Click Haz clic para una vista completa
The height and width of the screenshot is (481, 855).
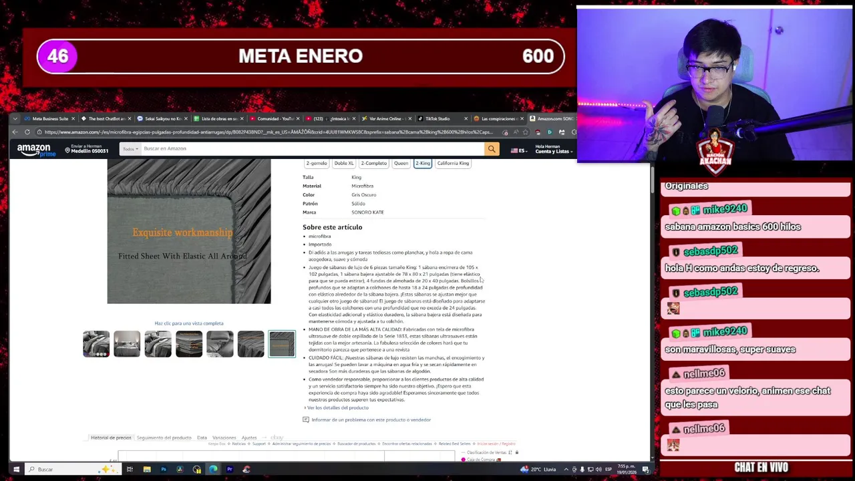pyautogui.click(x=189, y=324)
